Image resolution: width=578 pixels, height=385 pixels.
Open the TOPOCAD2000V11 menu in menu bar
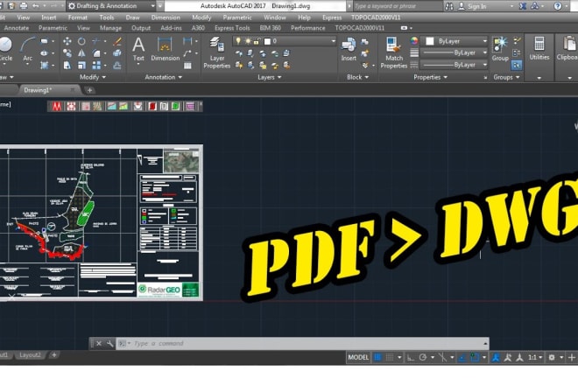[x=376, y=17]
